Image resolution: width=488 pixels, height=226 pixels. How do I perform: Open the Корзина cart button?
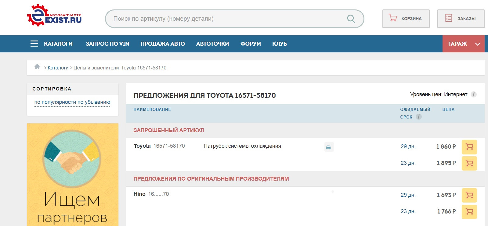[406, 19]
